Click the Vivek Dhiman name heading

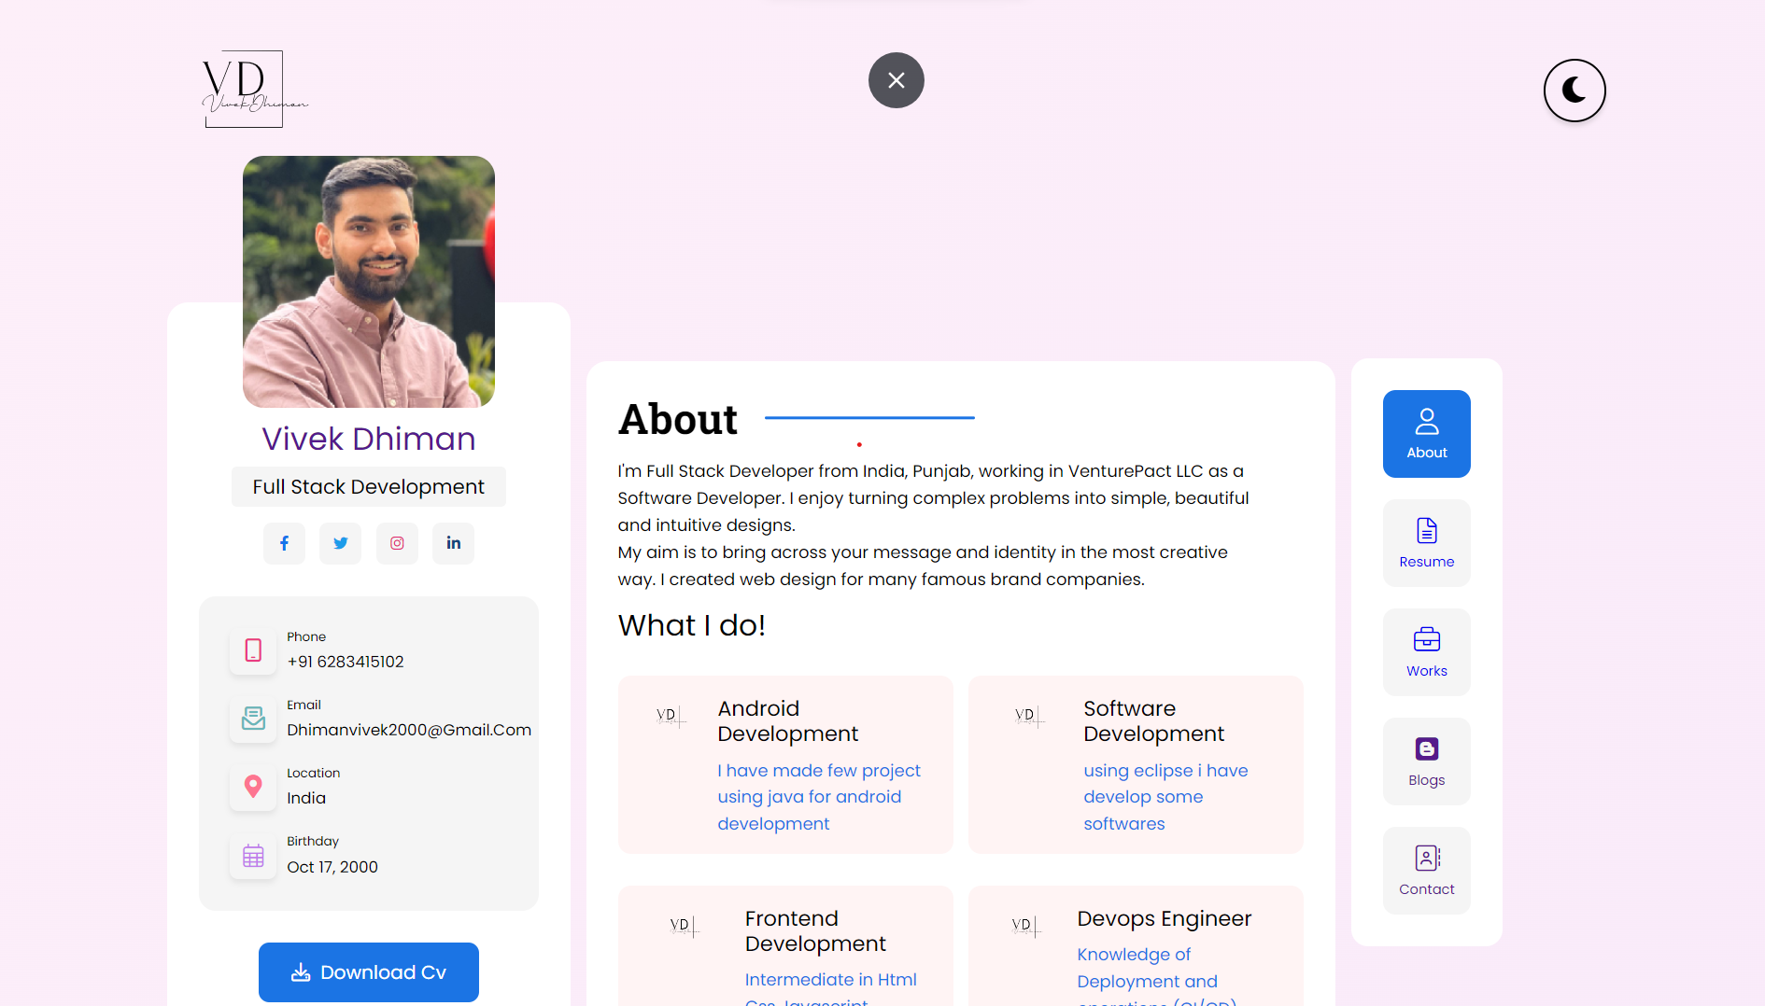[369, 439]
